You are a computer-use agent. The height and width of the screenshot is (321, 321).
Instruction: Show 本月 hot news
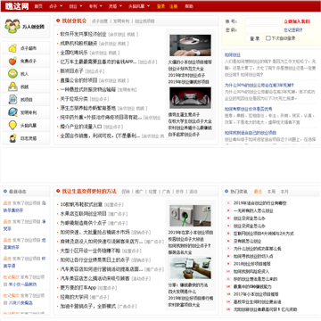(284, 192)
